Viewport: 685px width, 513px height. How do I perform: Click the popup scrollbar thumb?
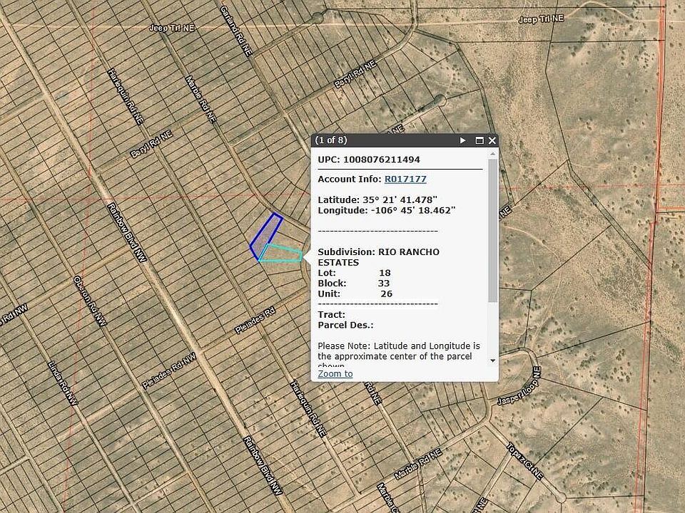[x=492, y=228]
